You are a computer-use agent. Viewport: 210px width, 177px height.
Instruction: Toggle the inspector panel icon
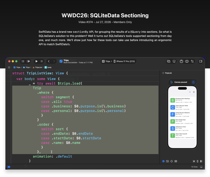coord(201,61)
